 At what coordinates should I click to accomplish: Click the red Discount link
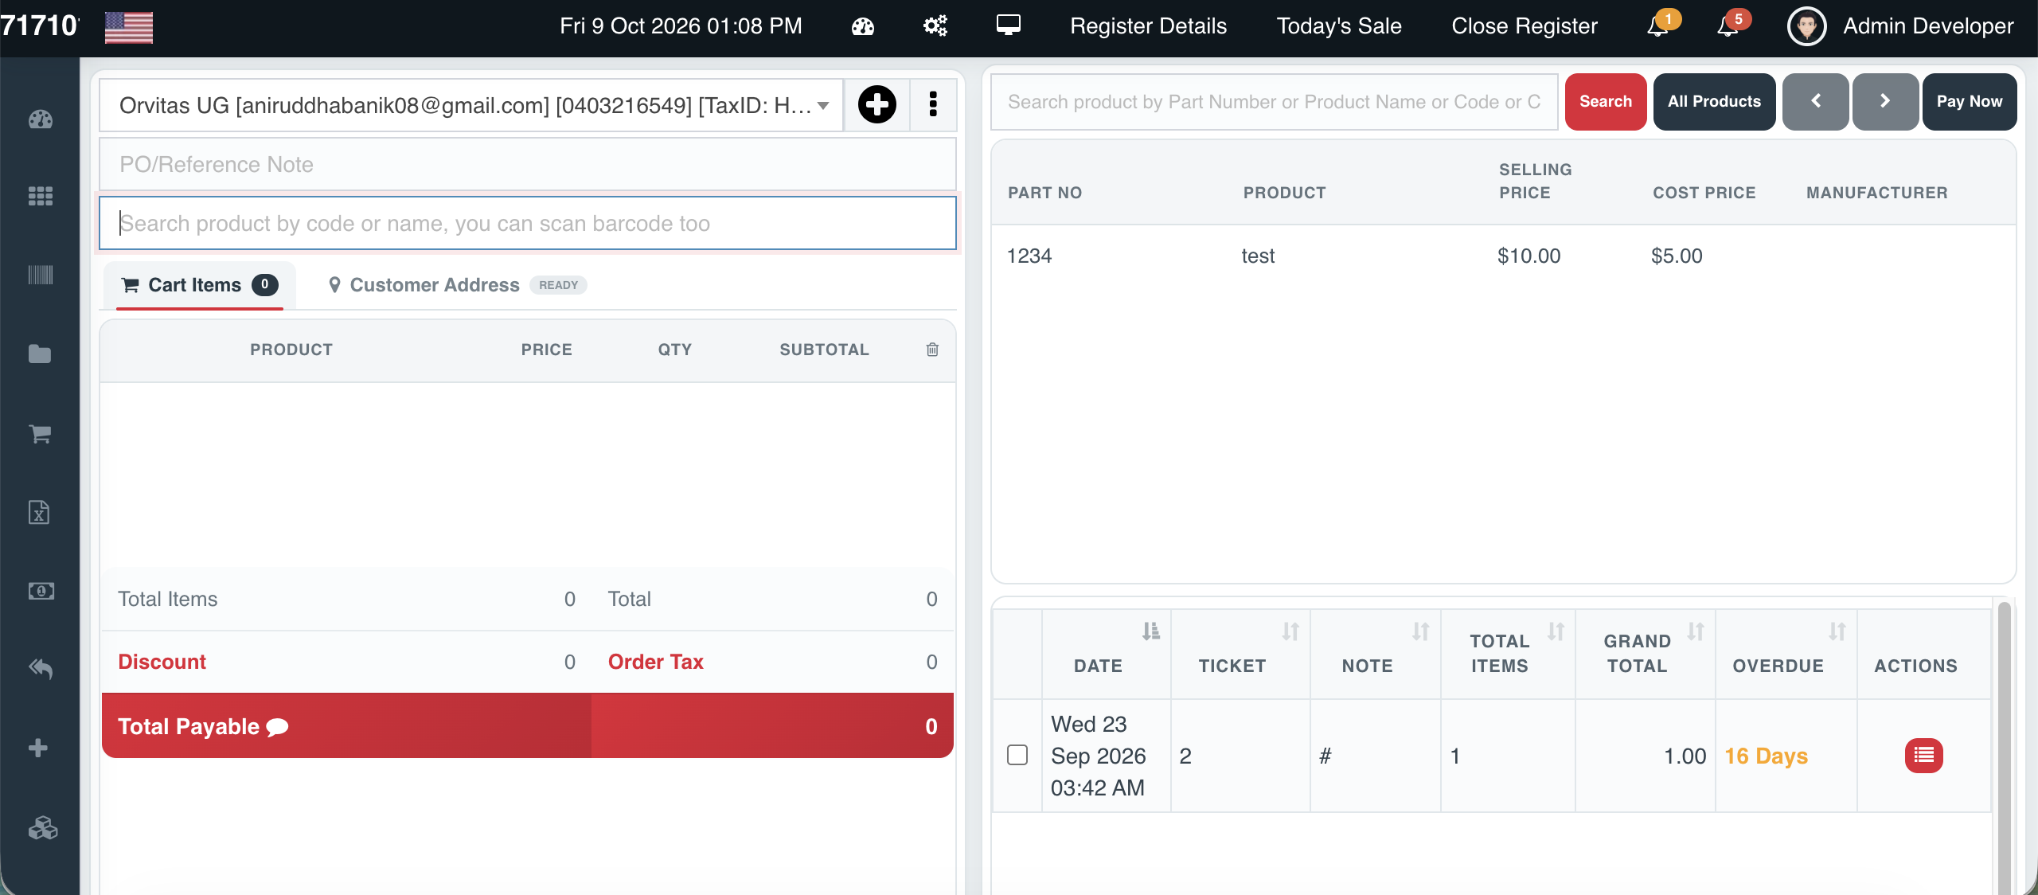[162, 662]
